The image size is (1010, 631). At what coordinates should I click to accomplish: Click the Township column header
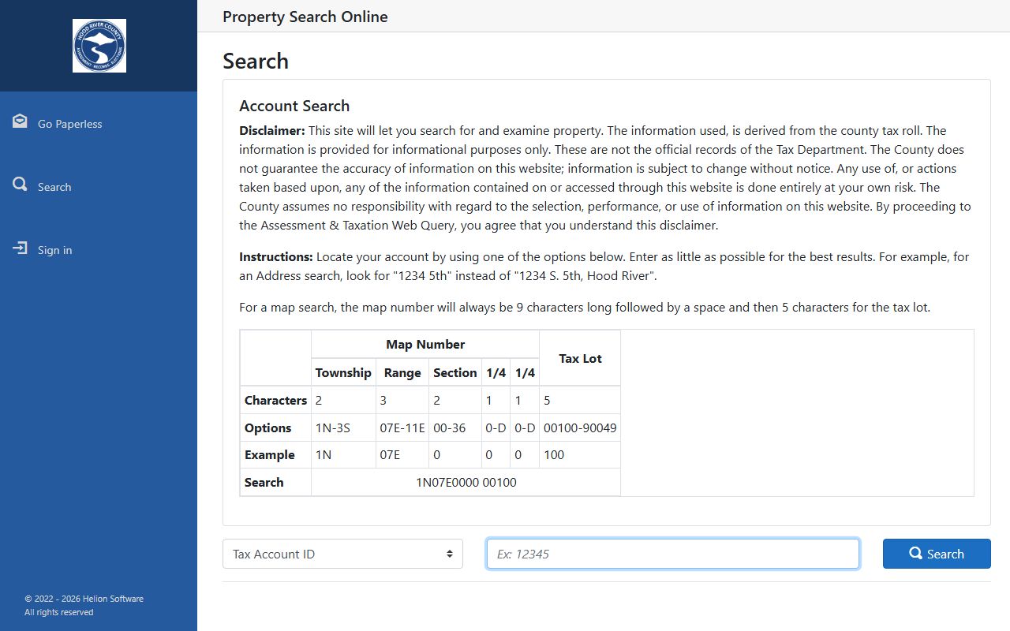coord(343,372)
